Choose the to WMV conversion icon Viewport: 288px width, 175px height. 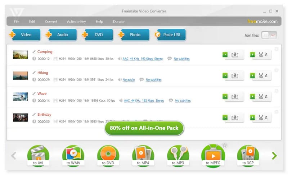73,155
